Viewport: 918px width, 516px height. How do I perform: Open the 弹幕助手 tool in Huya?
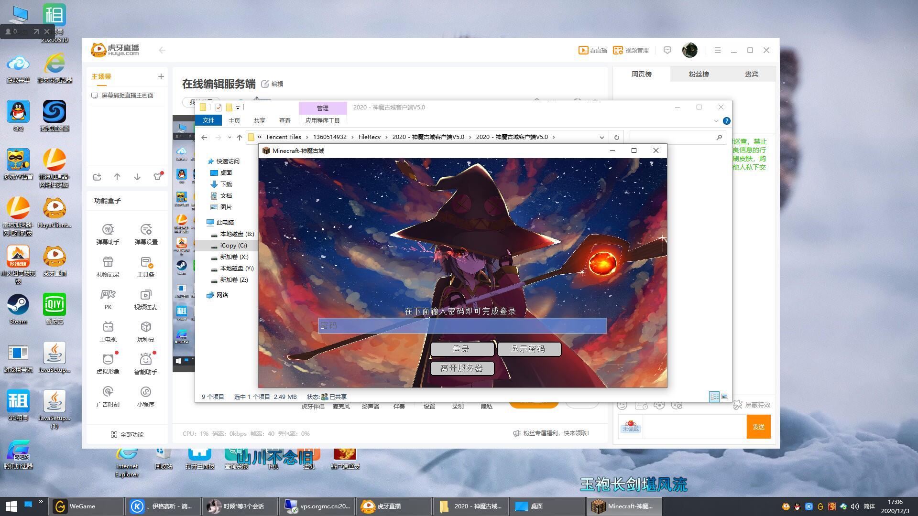[x=108, y=234]
